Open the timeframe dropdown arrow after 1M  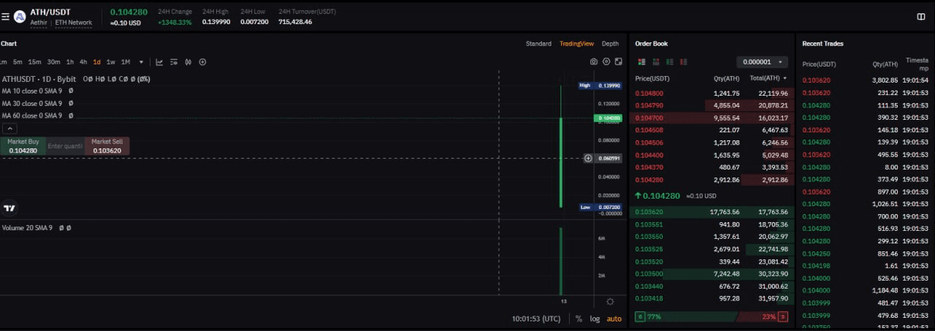[x=142, y=62]
